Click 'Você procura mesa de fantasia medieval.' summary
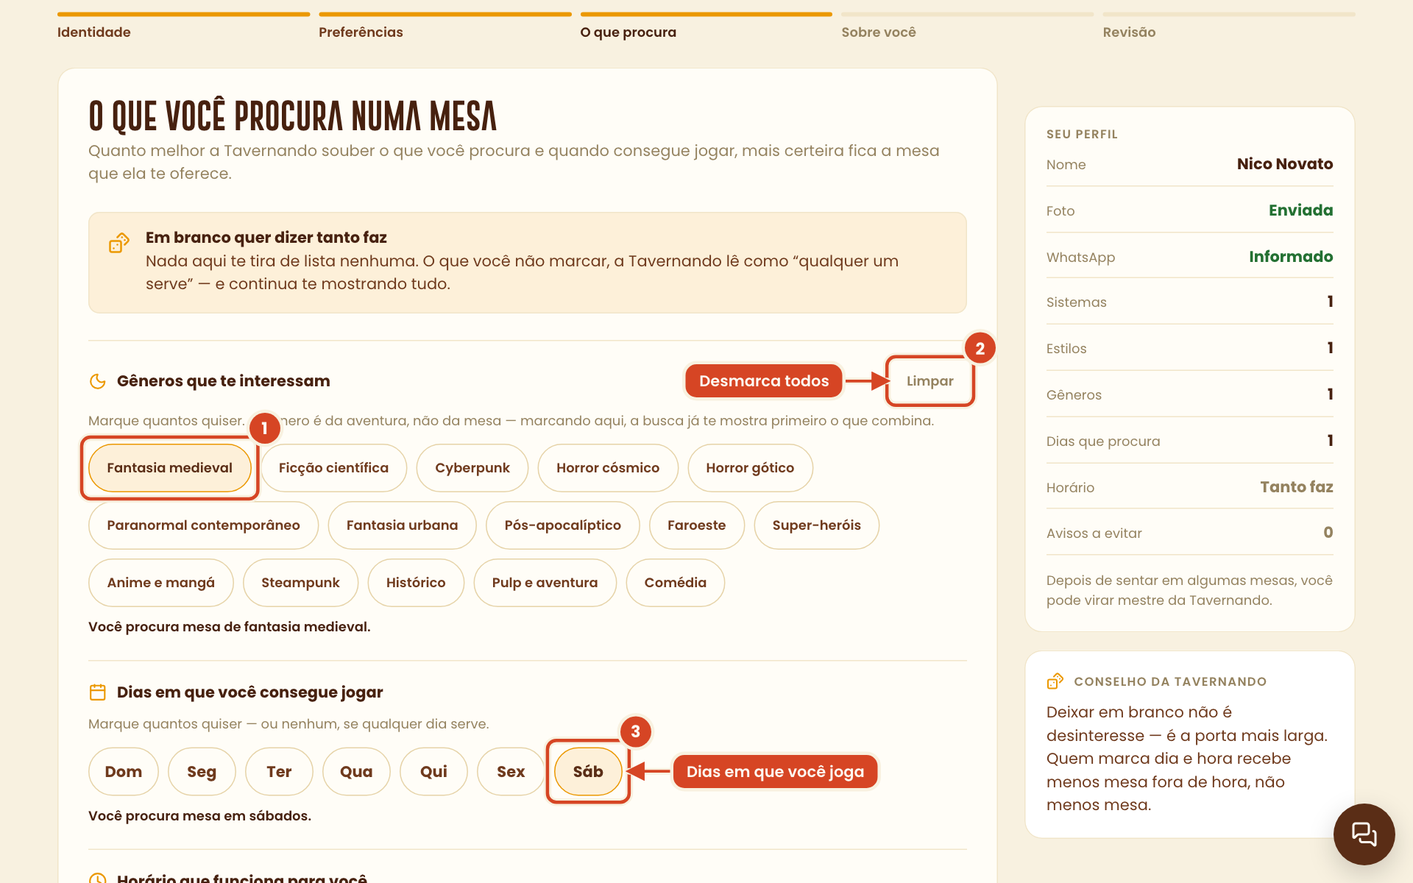 pos(229,627)
